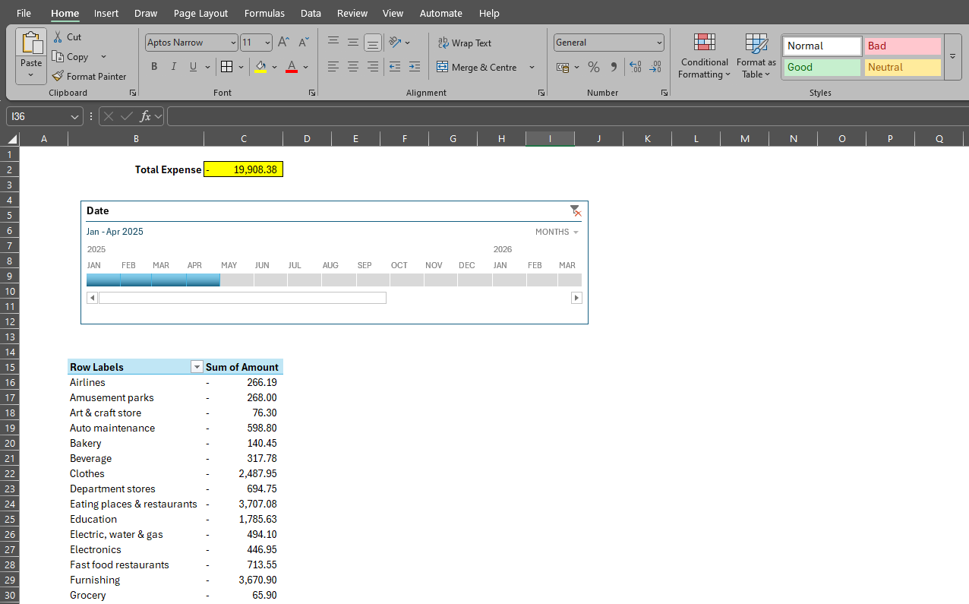Select MAY on the Date timeline

[x=237, y=280]
